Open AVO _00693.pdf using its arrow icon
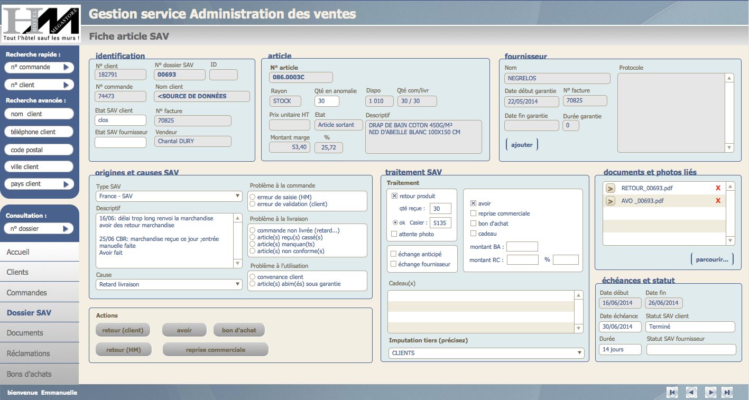The width and height of the screenshot is (749, 400). [610, 201]
